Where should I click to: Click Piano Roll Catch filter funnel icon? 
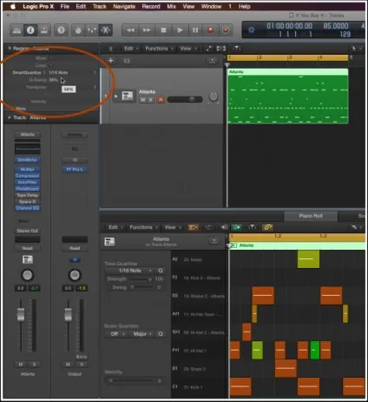coord(253,227)
